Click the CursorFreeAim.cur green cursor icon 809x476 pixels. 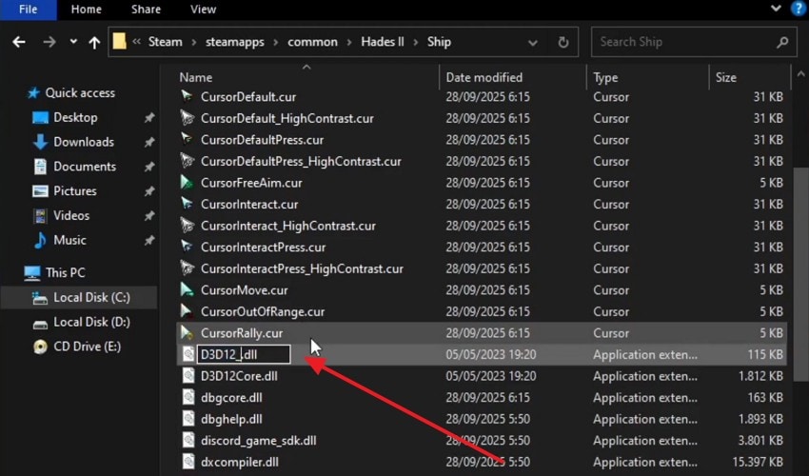tap(187, 183)
